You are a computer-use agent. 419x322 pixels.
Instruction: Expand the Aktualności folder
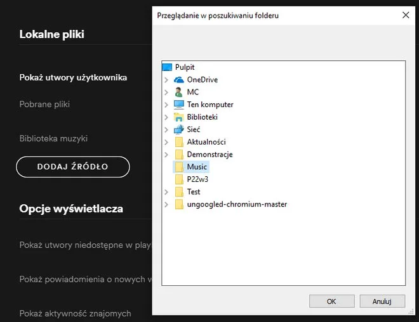click(x=166, y=142)
